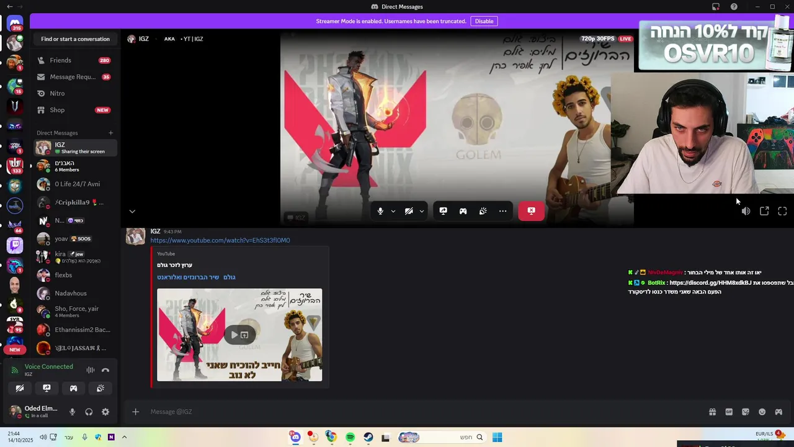The height and width of the screenshot is (447, 794).
Task: Start activity from voice panel
Action: (73, 388)
